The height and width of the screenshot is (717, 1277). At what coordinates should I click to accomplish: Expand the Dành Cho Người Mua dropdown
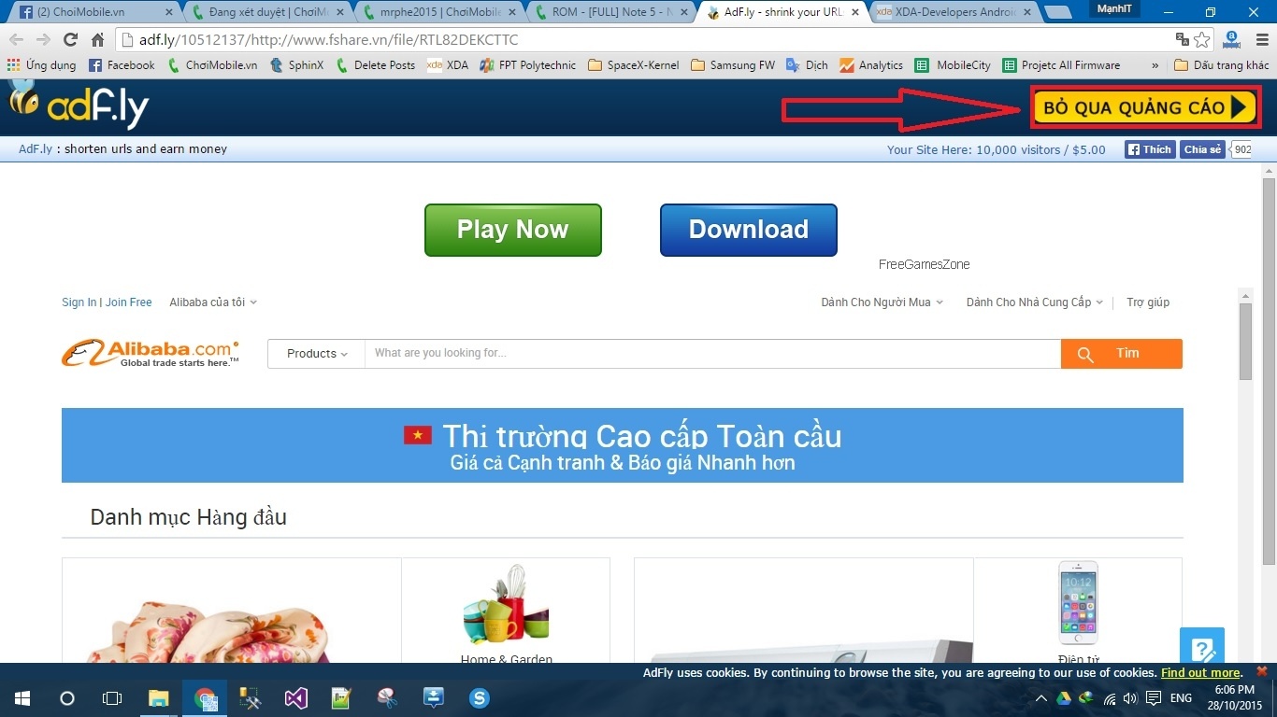coord(882,302)
